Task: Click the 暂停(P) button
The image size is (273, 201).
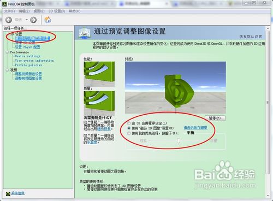Action: click(215, 118)
